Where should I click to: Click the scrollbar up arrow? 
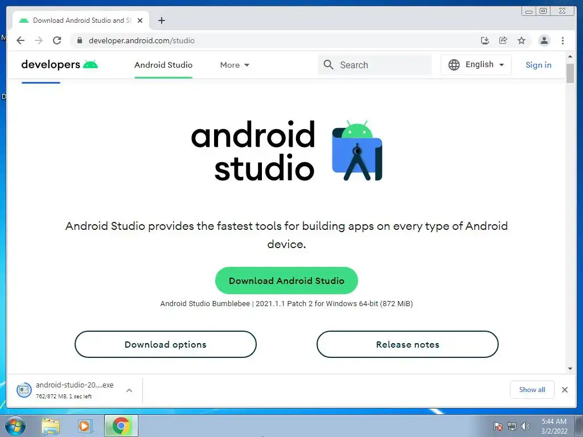coord(570,56)
